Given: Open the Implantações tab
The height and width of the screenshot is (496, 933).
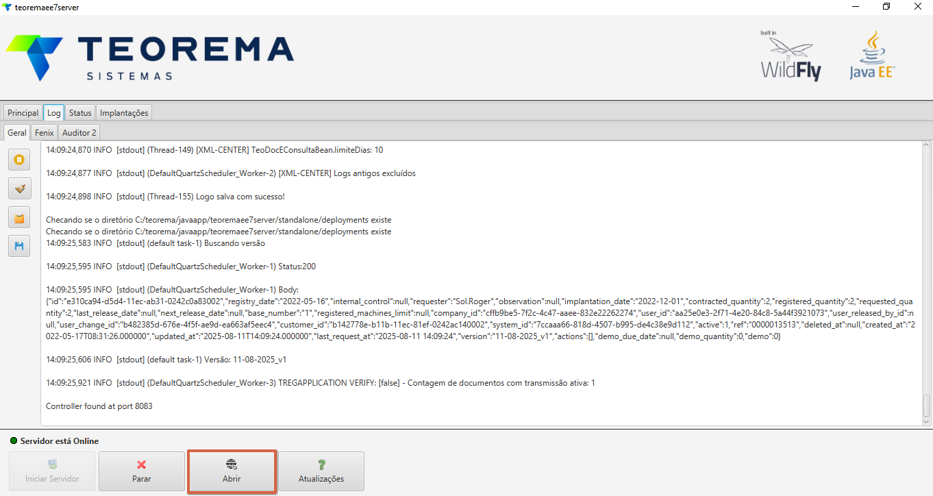Looking at the screenshot, I should pos(124,112).
